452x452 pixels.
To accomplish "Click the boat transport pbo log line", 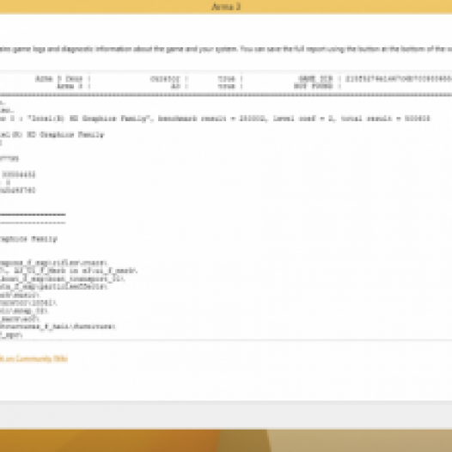I will click(62, 278).
